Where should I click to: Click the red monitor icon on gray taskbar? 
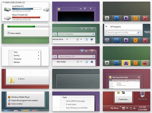click(x=145, y=18)
